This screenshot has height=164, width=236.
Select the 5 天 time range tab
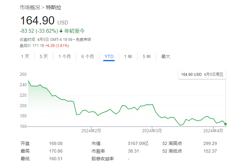[44, 56]
